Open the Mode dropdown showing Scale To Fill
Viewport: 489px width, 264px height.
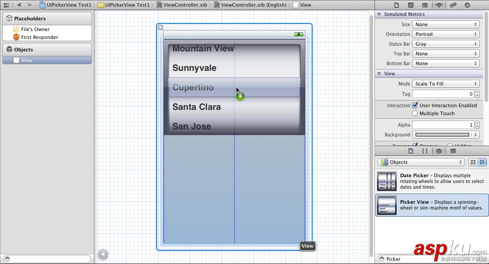[x=446, y=83]
